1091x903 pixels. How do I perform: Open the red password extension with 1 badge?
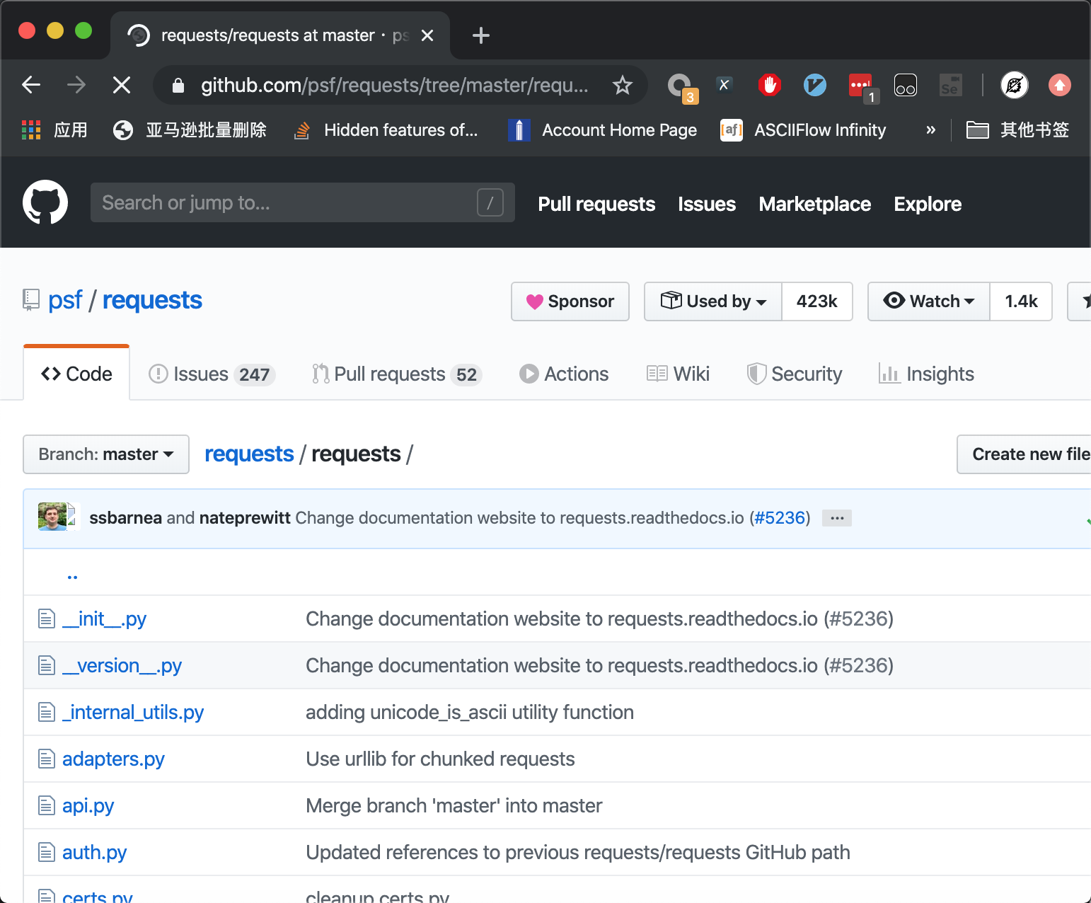point(863,87)
